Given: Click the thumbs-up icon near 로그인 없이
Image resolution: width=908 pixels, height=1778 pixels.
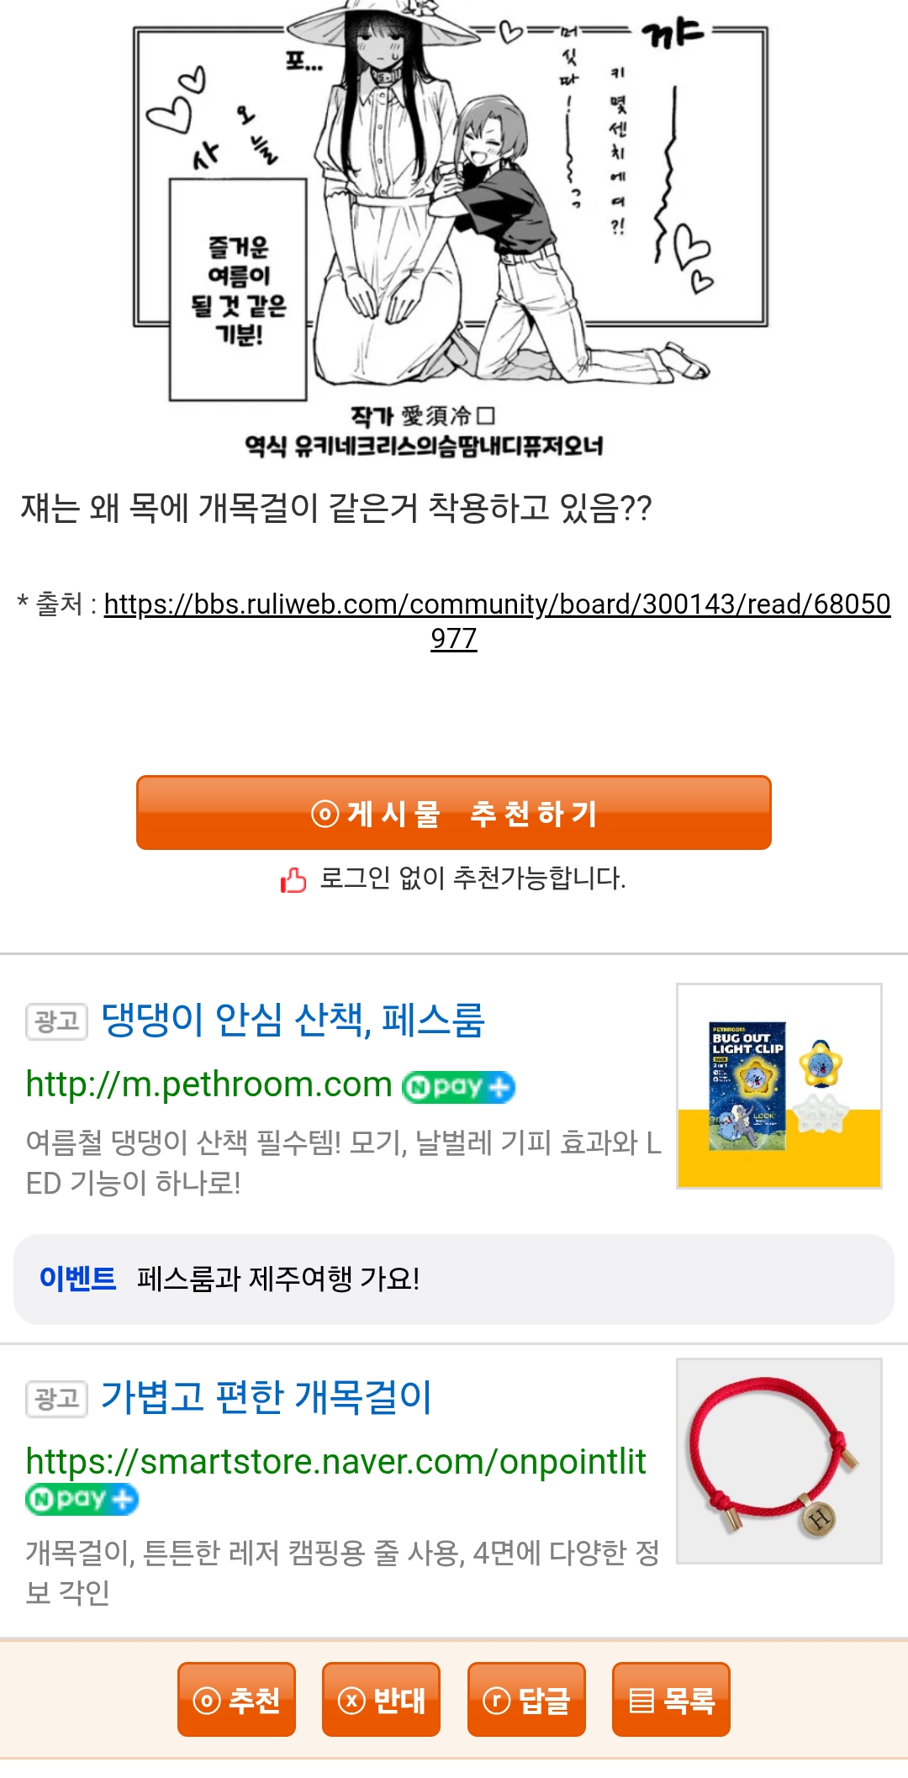Looking at the screenshot, I should [293, 879].
